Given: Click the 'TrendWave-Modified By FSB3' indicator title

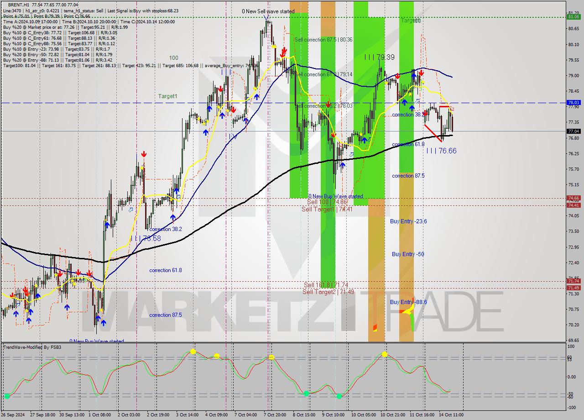Looking at the screenshot, I should pos(32,347).
